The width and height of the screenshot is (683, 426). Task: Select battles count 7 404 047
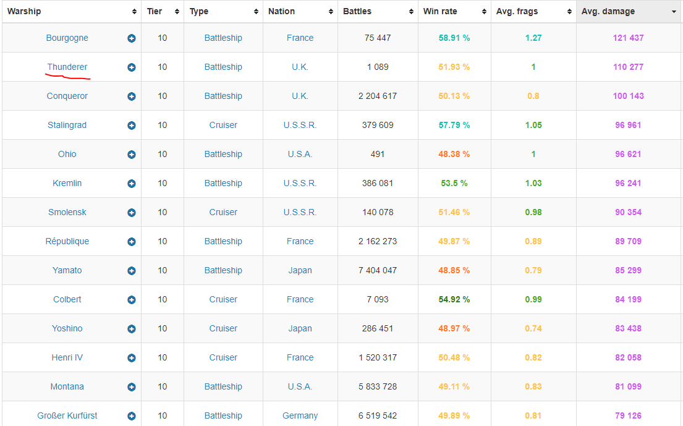pyautogui.click(x=378, y=270)
